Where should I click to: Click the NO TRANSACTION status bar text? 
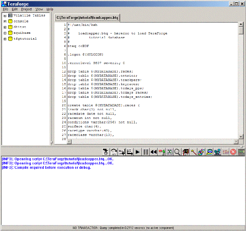click(123, 228)
